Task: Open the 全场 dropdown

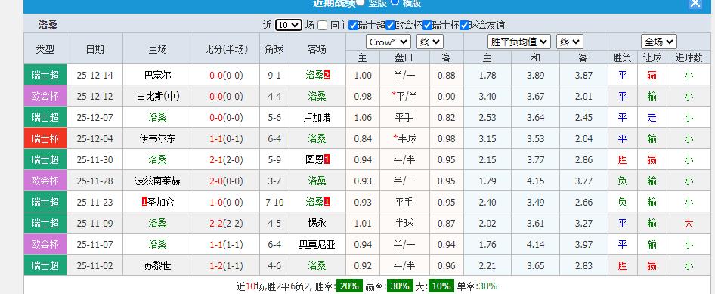Action: click(659, 42)
